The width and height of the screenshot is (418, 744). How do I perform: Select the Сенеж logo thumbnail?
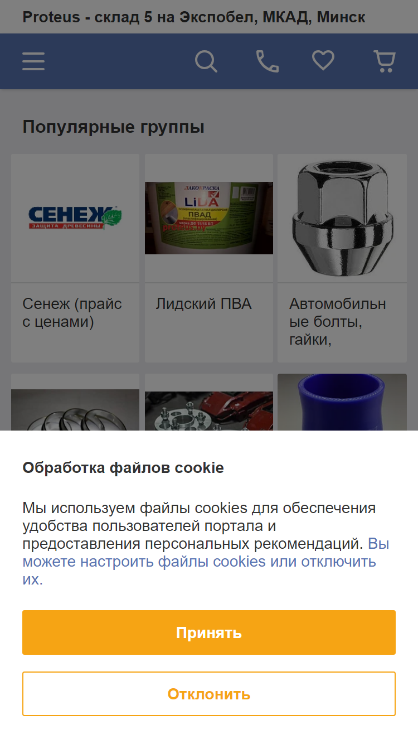pos(75,218)
